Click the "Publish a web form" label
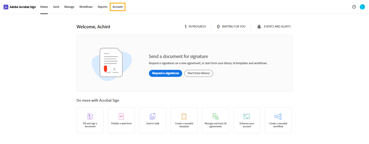The image size is (369, 144). click(x=121, y=124)
